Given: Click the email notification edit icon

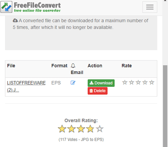Looking at the screenshot, I should coord(73,83).
